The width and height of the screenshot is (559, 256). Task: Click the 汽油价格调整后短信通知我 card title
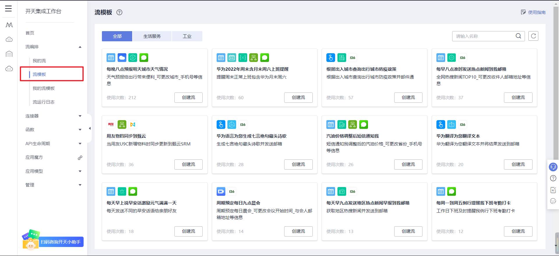[353, 136]
